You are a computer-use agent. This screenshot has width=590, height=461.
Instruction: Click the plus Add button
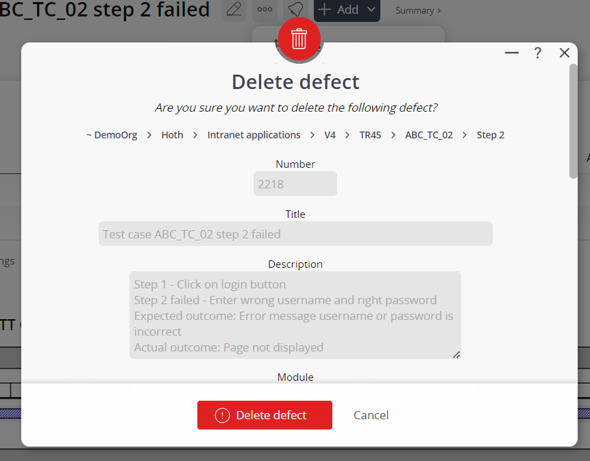[339, 10]
